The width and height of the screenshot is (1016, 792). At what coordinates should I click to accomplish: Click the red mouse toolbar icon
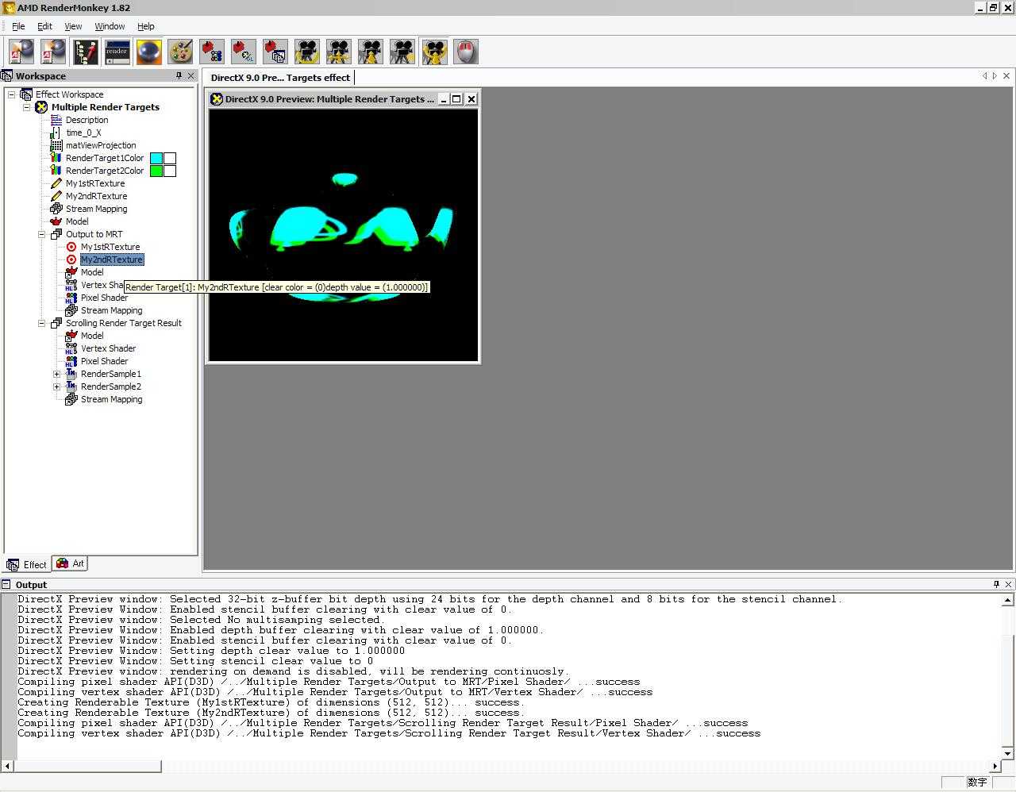point(466,52)
